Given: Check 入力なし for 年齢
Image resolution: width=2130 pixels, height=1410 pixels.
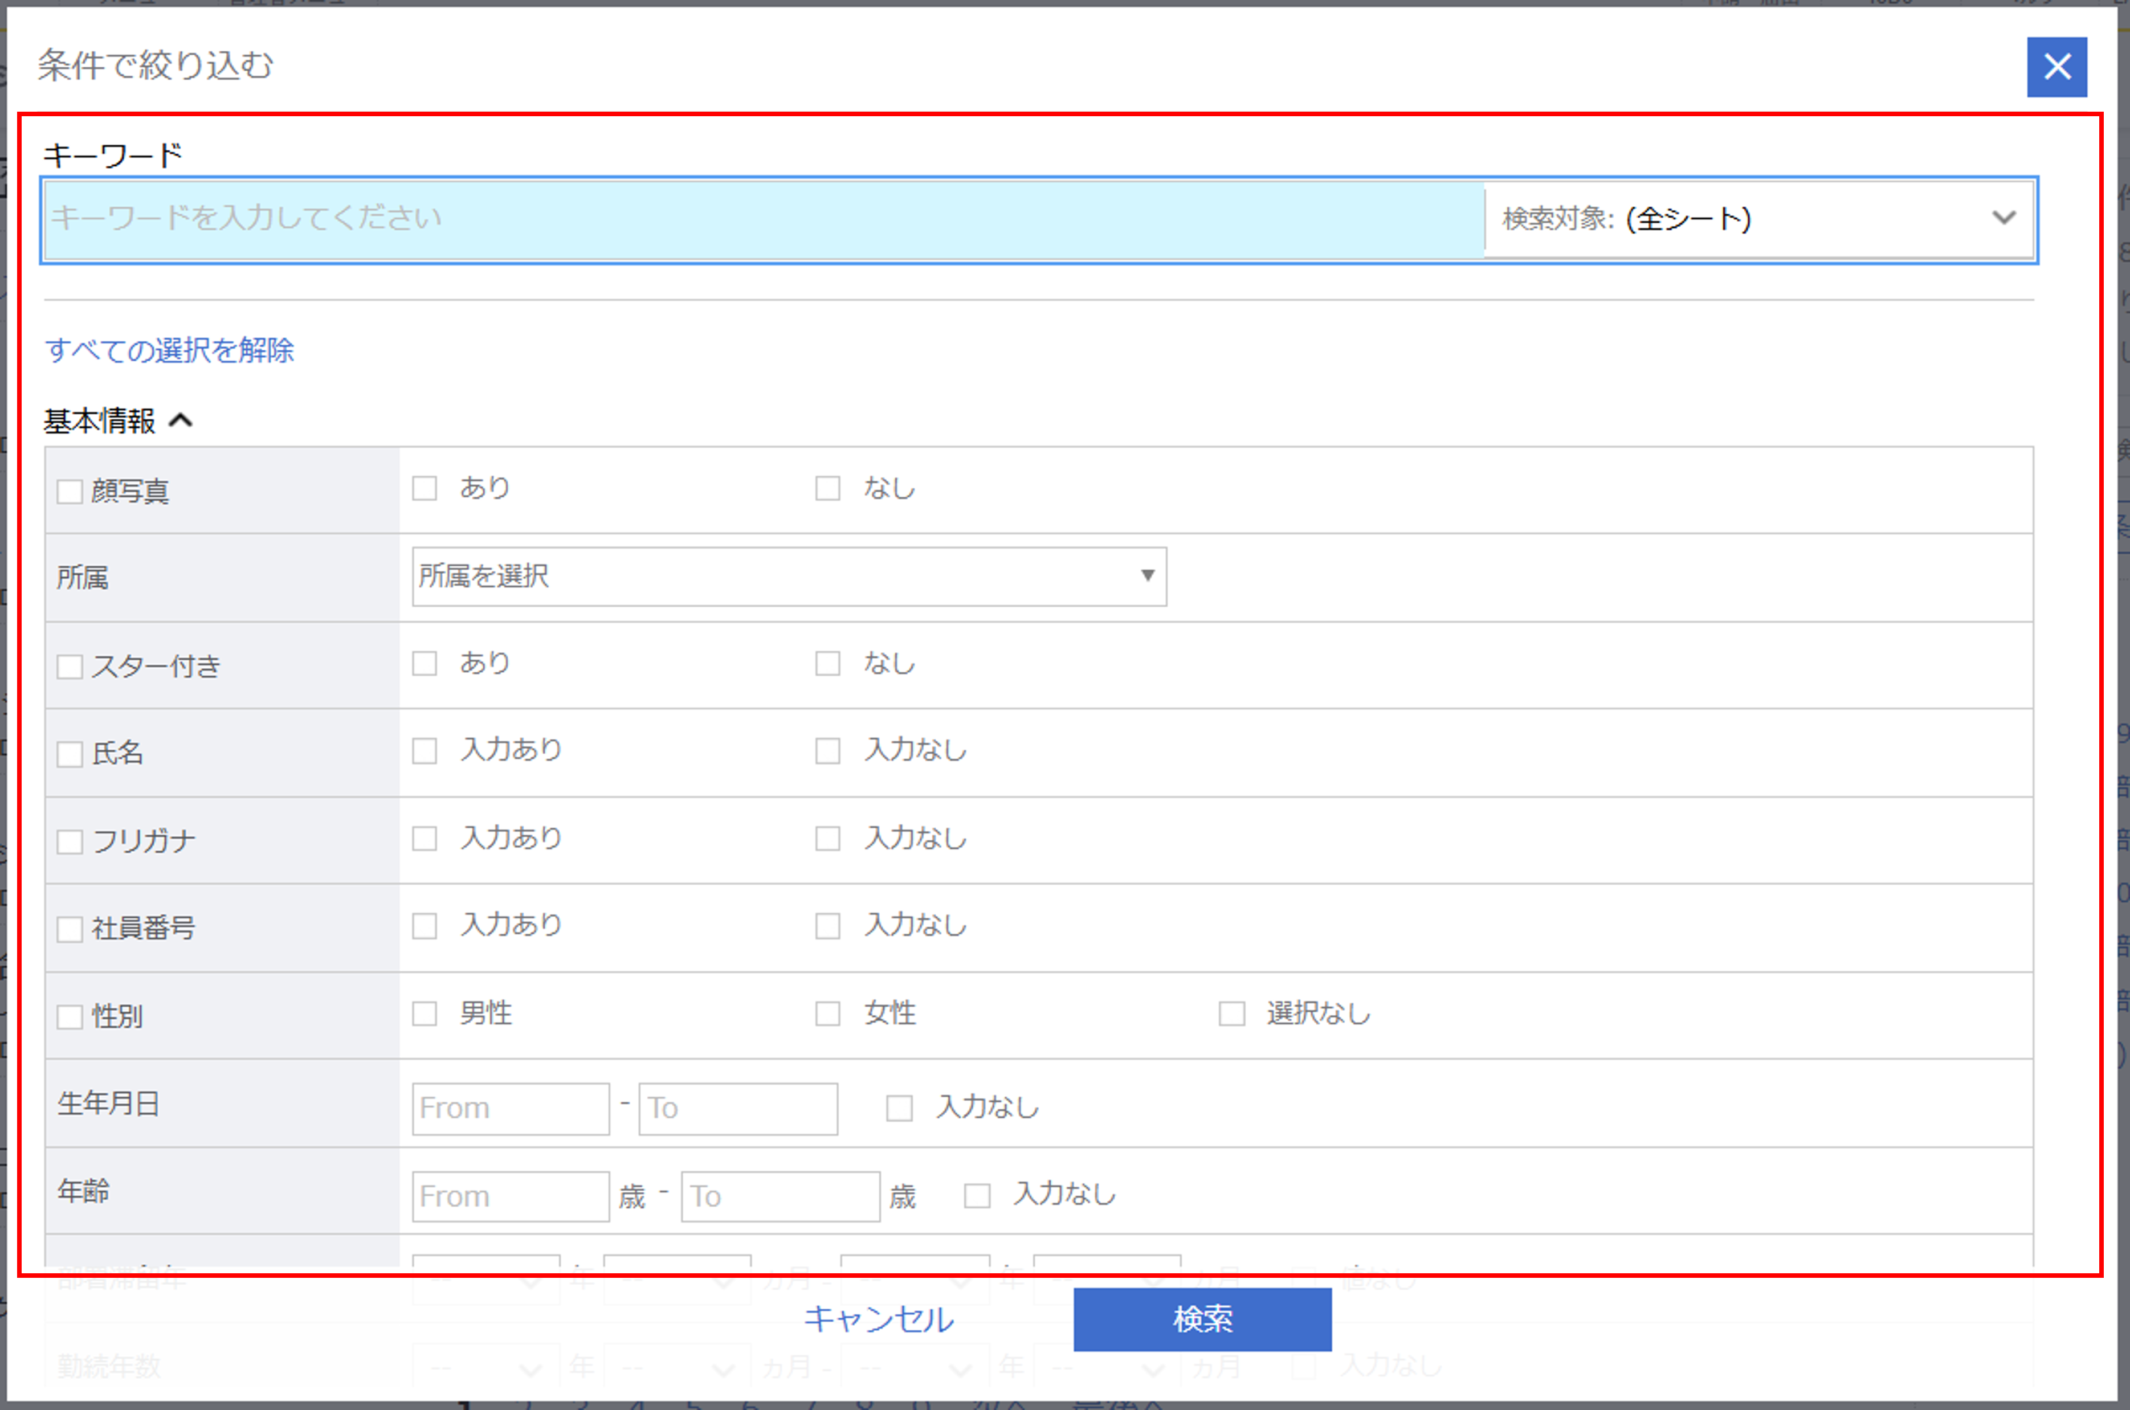Looking at the screenshot, I should (x=976, y=1195).
